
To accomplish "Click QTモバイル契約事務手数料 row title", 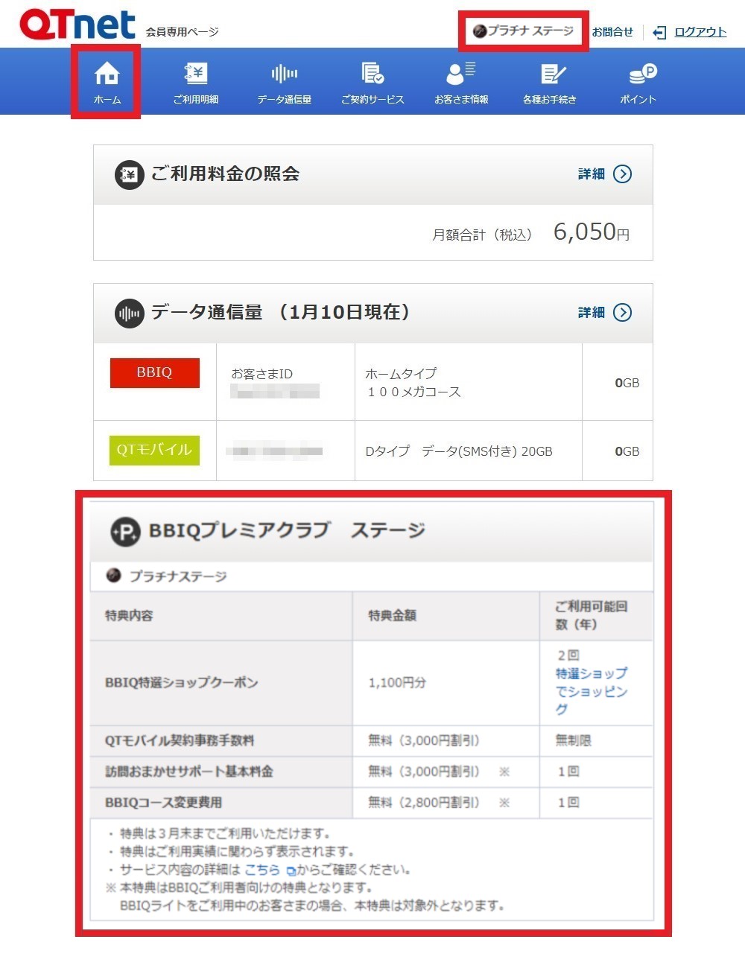I will tap(180, 740).
